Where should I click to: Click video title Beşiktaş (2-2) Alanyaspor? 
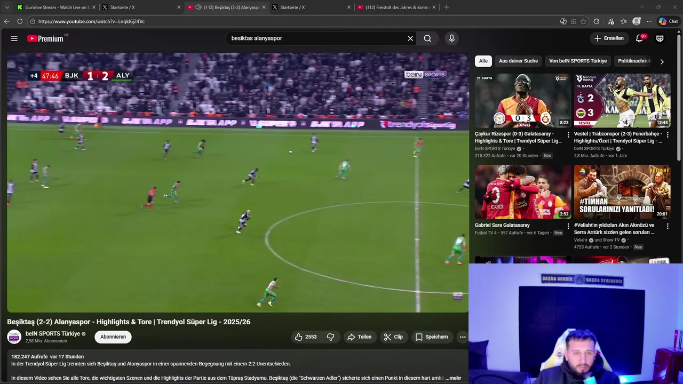click(x=129, y=322)
